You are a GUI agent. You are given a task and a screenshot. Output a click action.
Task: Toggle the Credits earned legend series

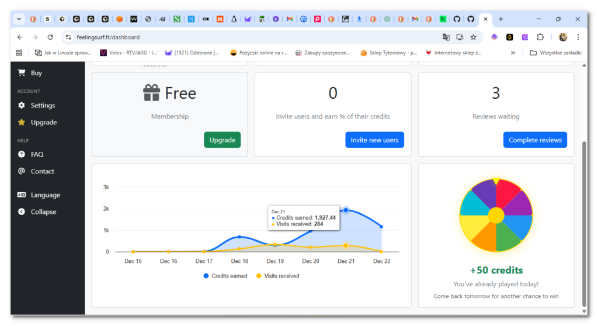(x=225, y=276)
